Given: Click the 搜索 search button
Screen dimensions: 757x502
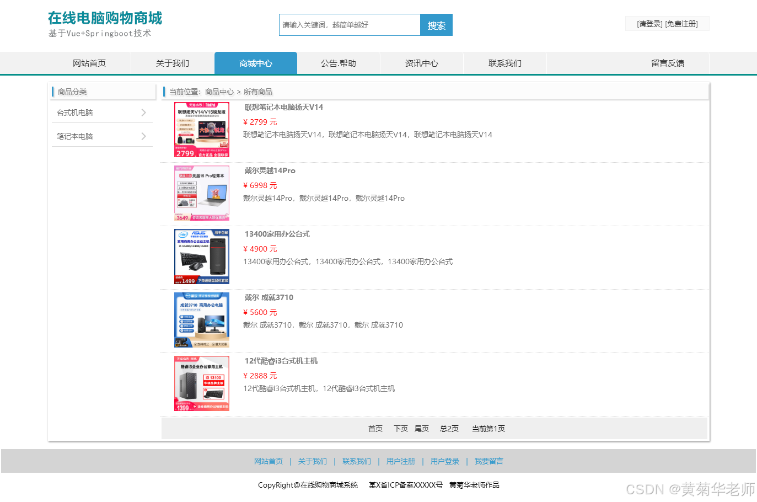Looking at the screenshot, I should (x=436, y=25).
